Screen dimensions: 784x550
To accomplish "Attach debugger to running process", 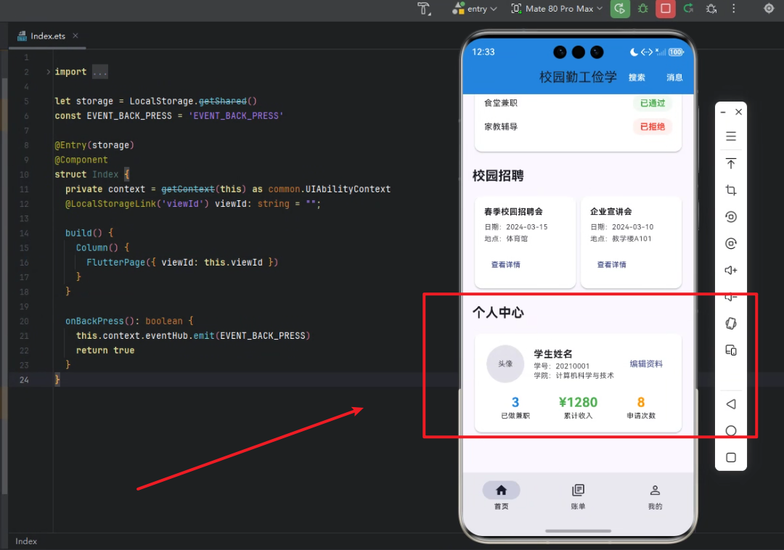I will click(x=711, y=9).
